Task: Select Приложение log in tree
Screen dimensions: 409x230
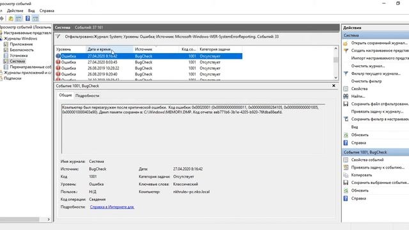Action: coord(21,44)
